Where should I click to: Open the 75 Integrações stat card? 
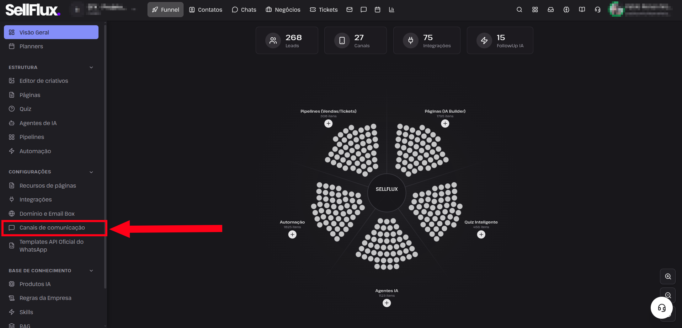point(427,41)
